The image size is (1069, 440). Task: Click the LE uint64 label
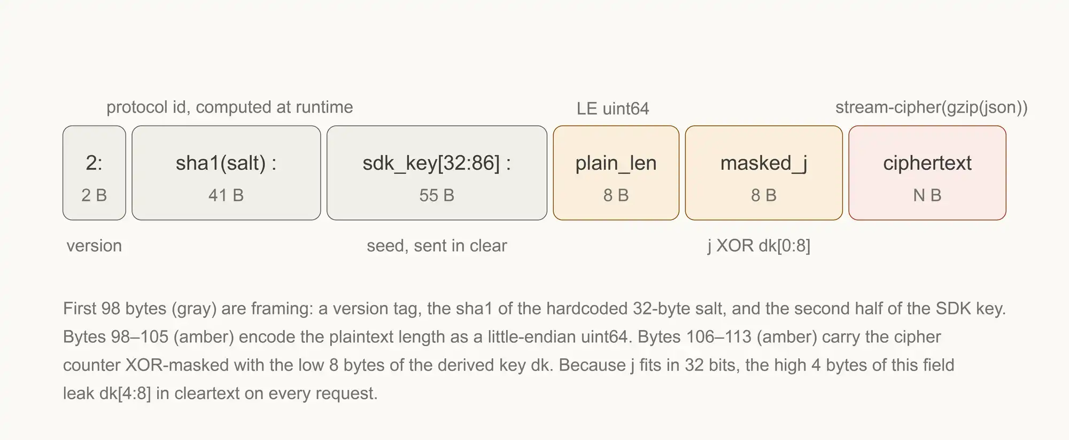tap(613, 108)
